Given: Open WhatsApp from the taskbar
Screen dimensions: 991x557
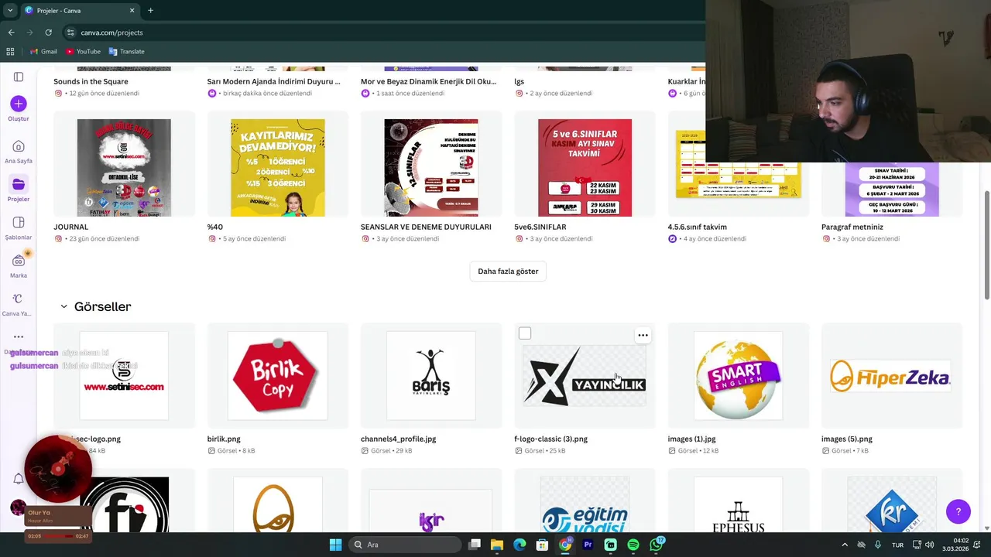Looking at the screenshot, I should (x=657, y=545).
